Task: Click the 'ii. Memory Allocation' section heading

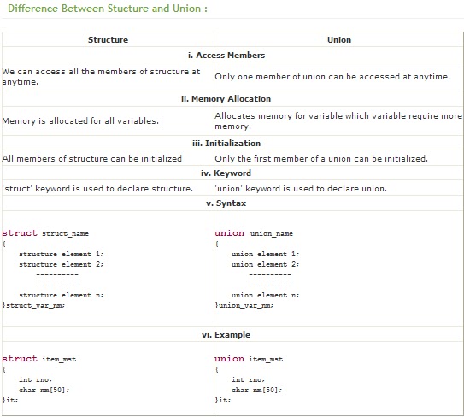Action: click(226, 98)
